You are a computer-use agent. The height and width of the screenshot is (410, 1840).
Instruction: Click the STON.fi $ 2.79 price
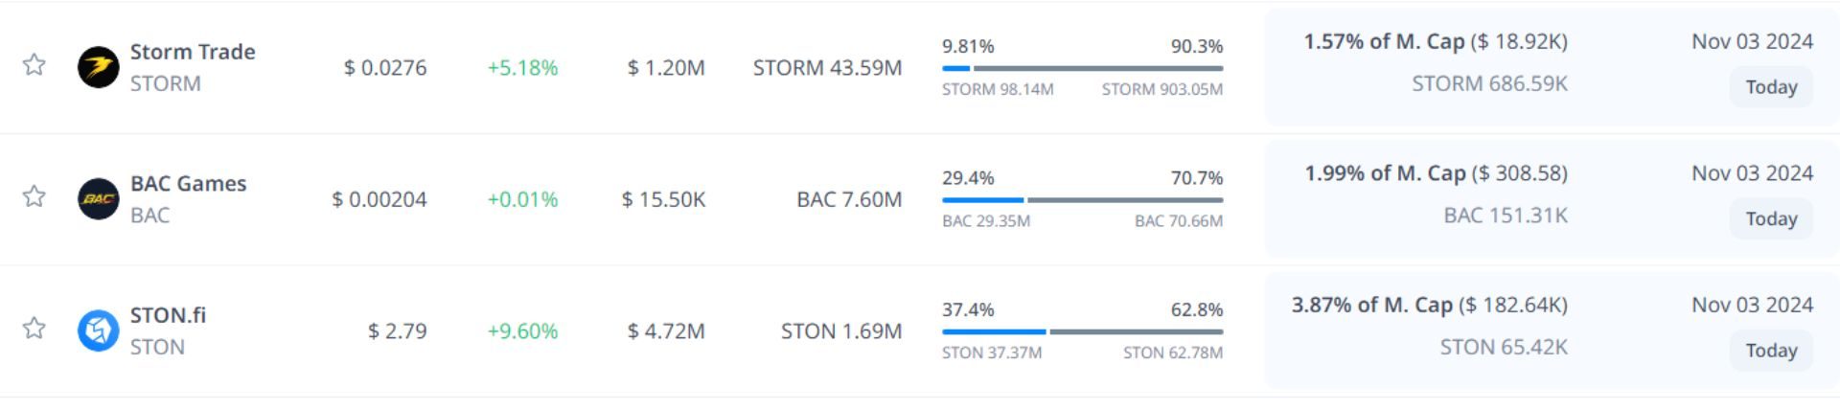398,331
